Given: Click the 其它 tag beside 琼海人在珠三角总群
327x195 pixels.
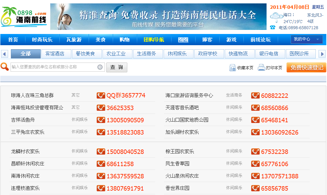Looking at the screenshot, I should tap(75, 95).
